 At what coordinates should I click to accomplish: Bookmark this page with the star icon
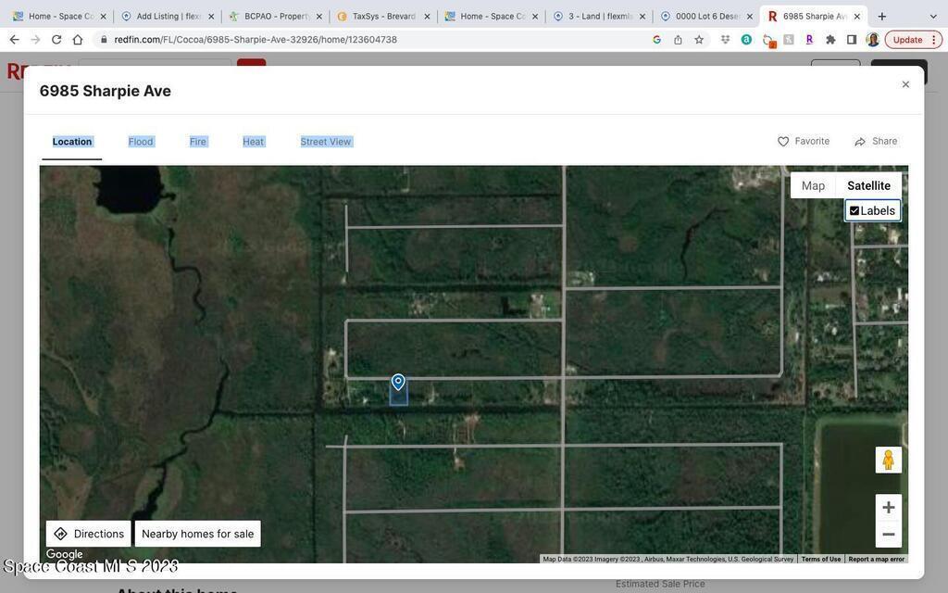699,40
